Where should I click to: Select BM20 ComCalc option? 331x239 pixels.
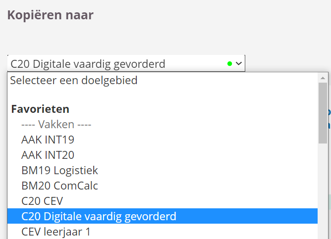(x=59, y=186)
